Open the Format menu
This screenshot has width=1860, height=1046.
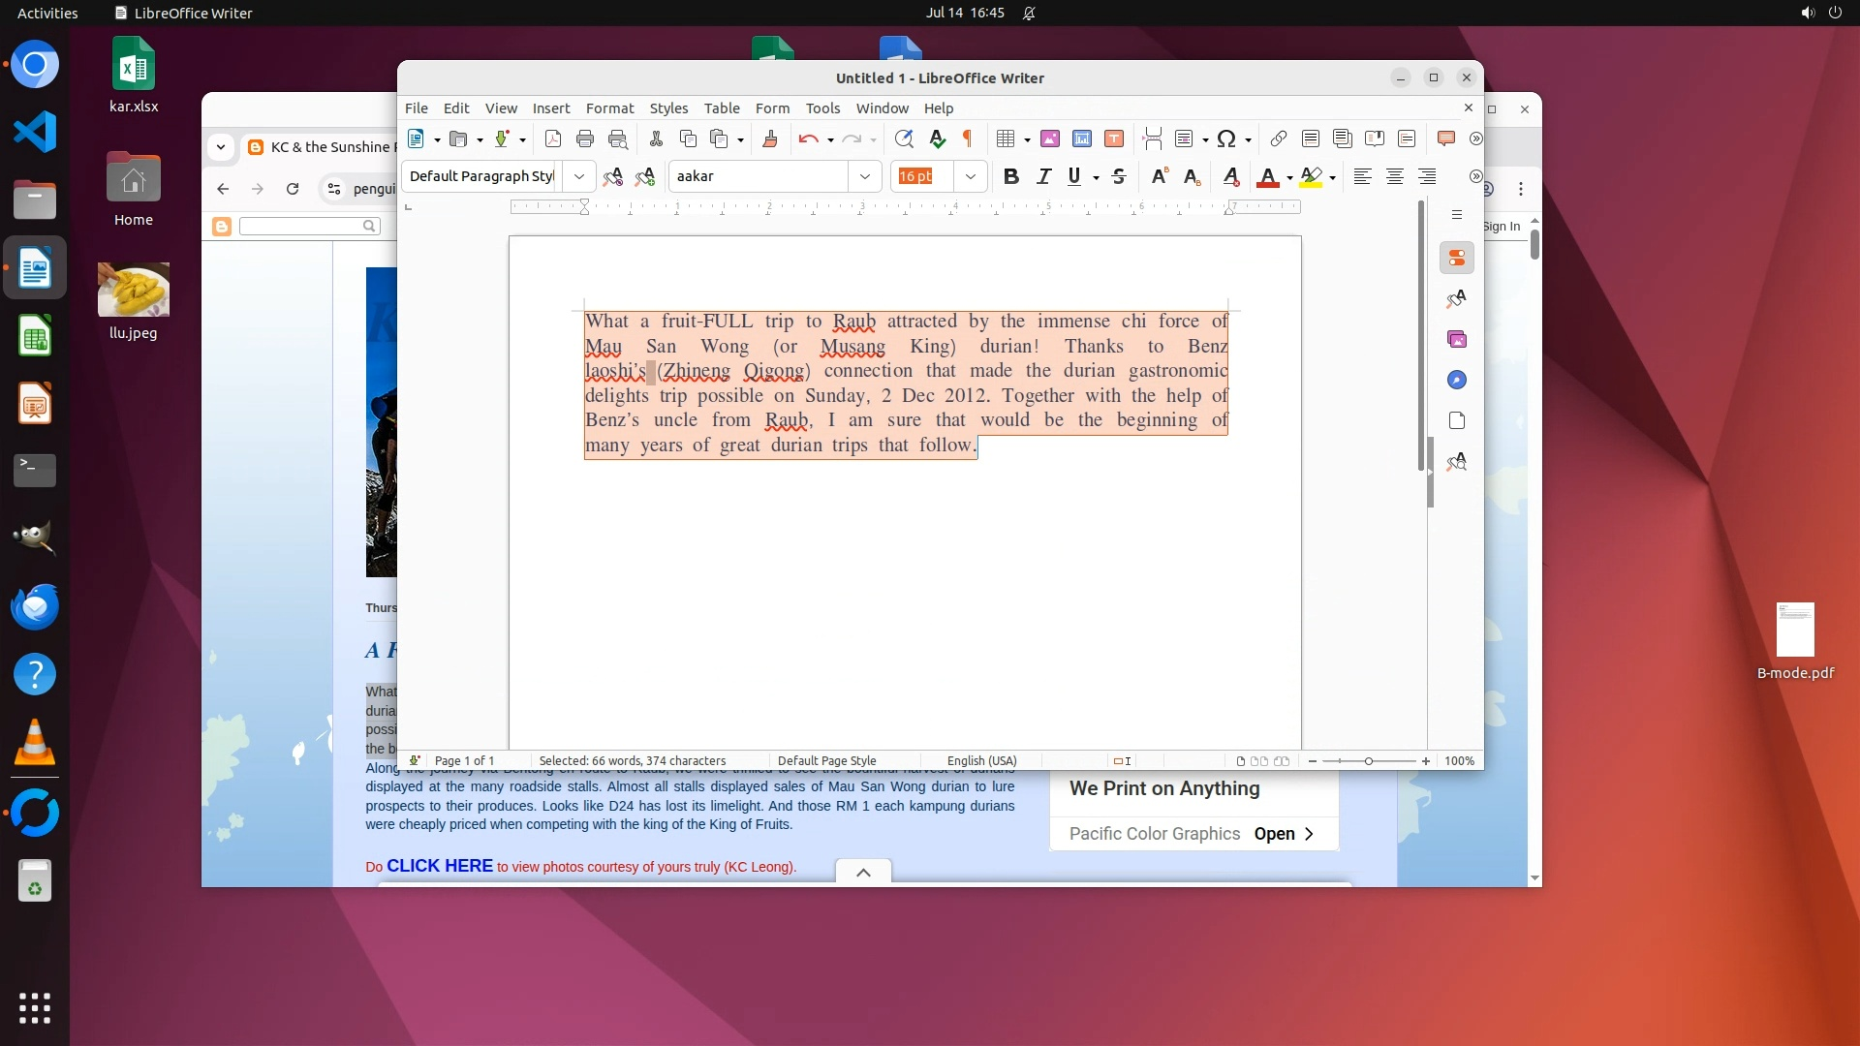click(x=609, y=108)
